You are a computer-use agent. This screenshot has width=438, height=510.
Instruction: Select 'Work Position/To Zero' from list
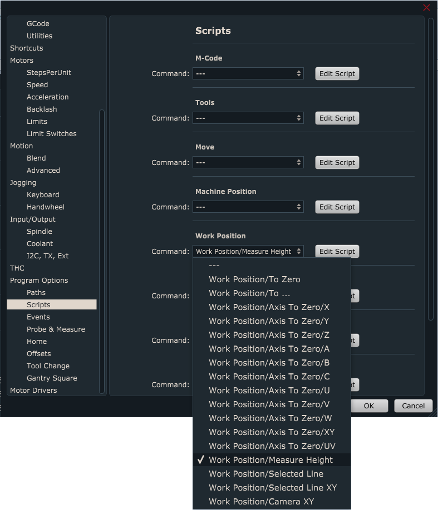254,279
